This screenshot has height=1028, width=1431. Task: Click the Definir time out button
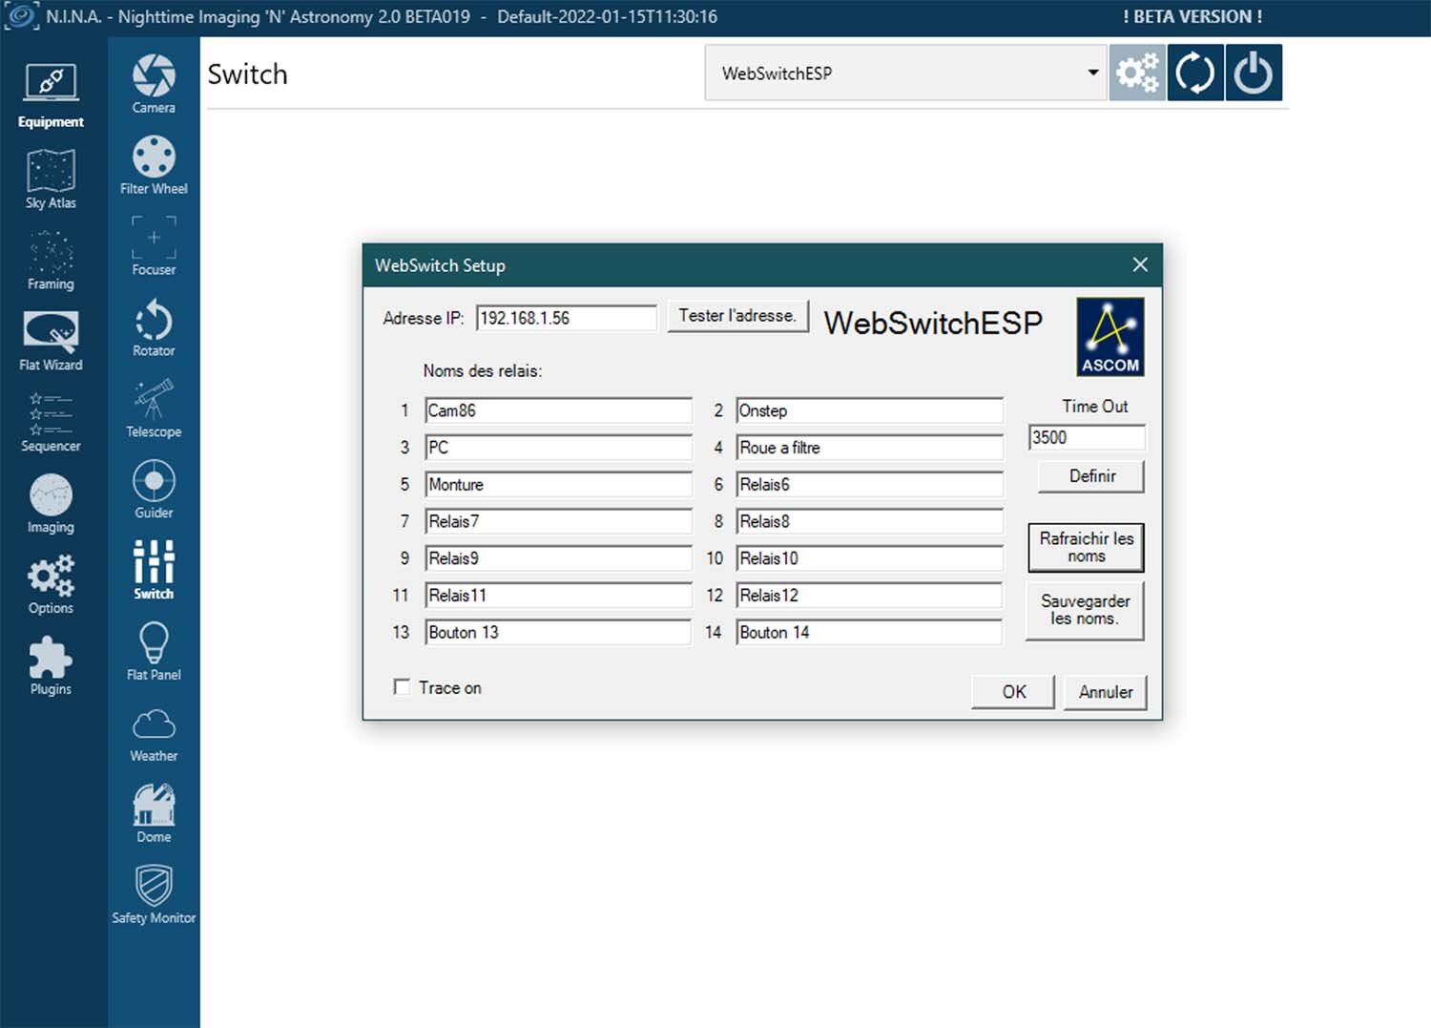[1091, 476]
